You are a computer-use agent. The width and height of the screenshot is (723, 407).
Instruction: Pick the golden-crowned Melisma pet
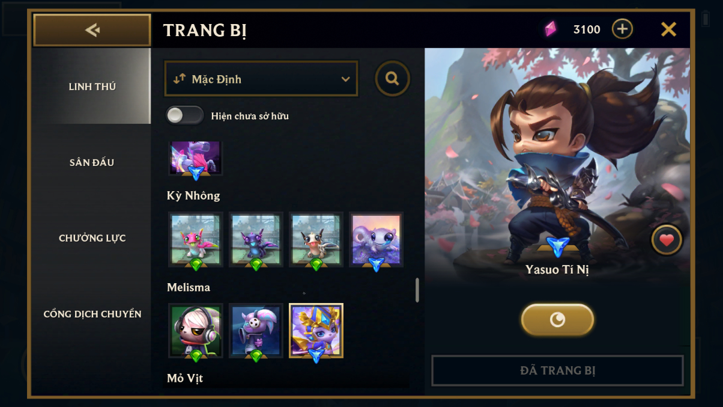pos(316,331)
